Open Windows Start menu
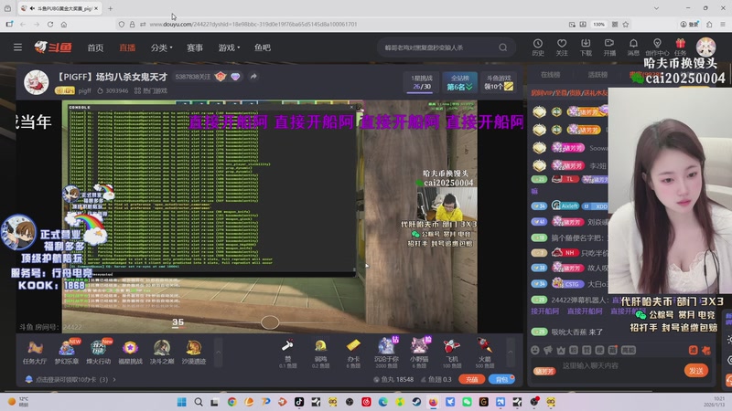This screenshot has width=732, height=411. point(181,402)
